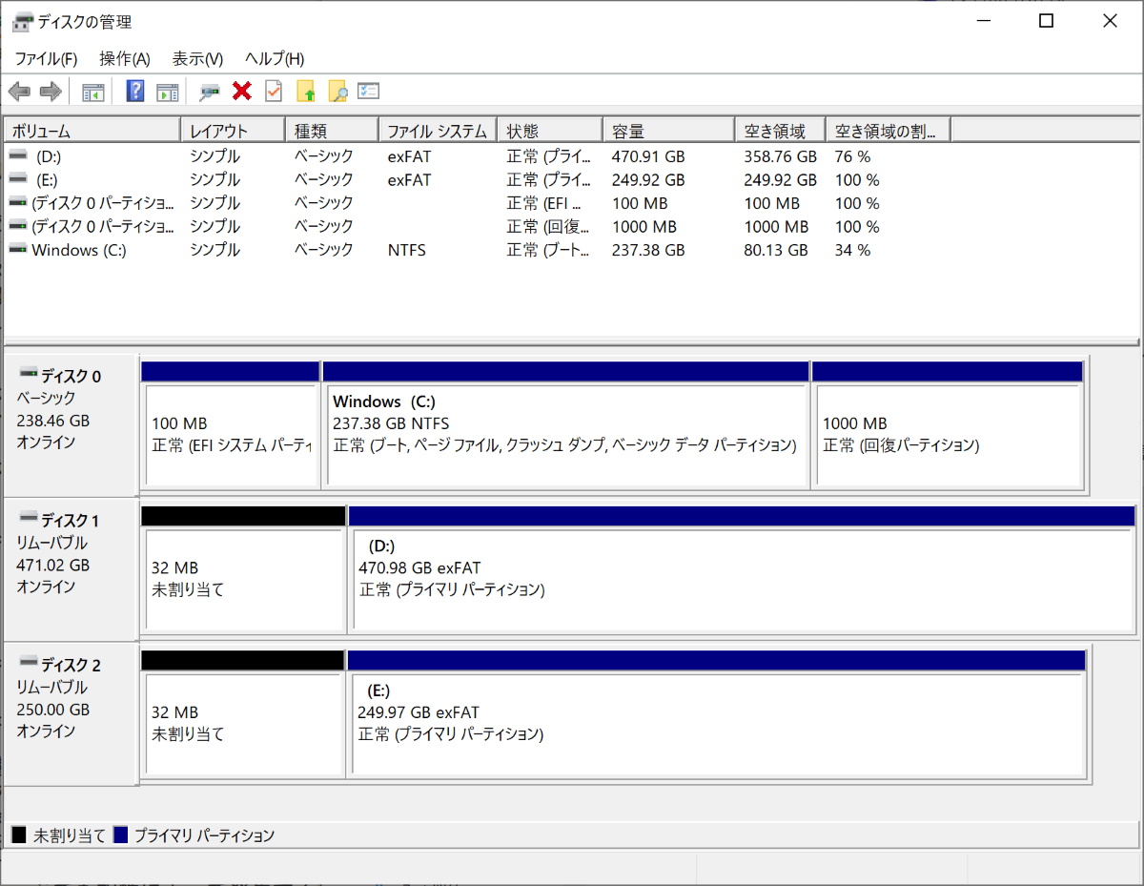Click the red X delete volume icon
The width and height of the screenshot is (1144, 886).
241,91
